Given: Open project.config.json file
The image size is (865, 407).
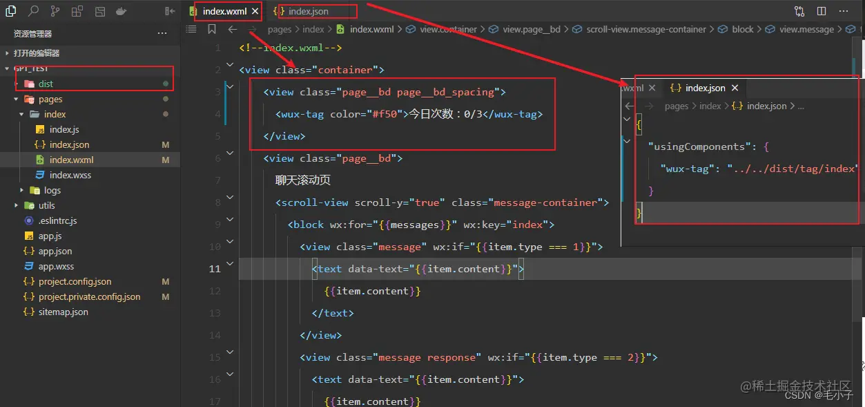Looking at the screenshot, I should [75, 281].
